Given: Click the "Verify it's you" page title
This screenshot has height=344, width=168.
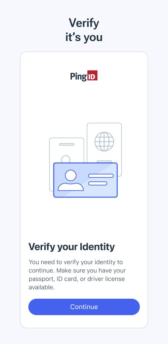Looking at the screenshot, I should (x=84, y=30).
